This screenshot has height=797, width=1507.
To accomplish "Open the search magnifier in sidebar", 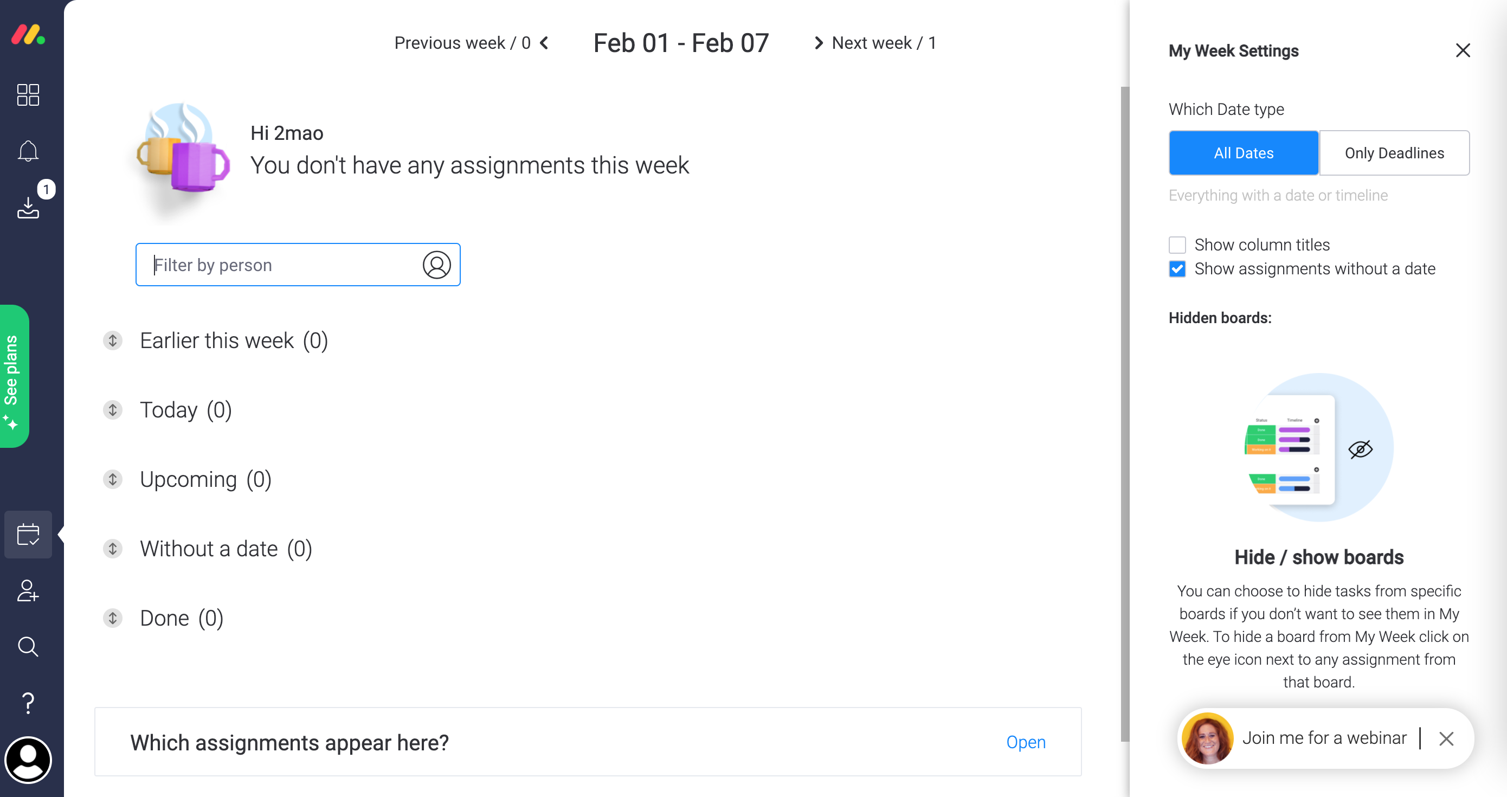I will click(x=28, y=647).
